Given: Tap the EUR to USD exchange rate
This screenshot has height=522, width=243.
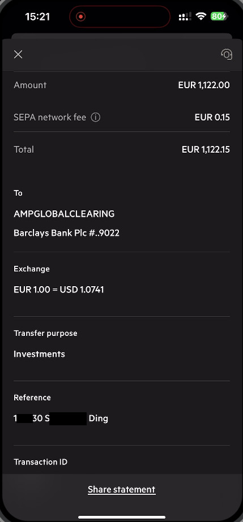Looking at the screenshot, I should point(59,290).
